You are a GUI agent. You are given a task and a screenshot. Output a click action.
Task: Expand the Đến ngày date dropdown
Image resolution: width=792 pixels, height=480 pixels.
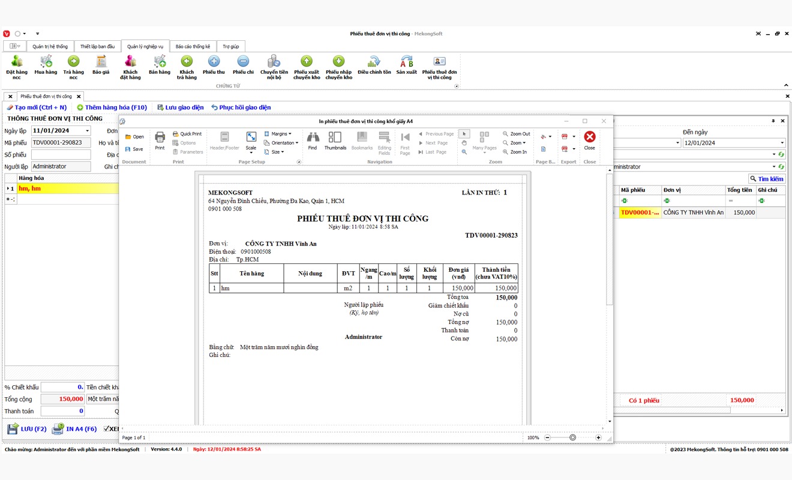coord(782,143)
